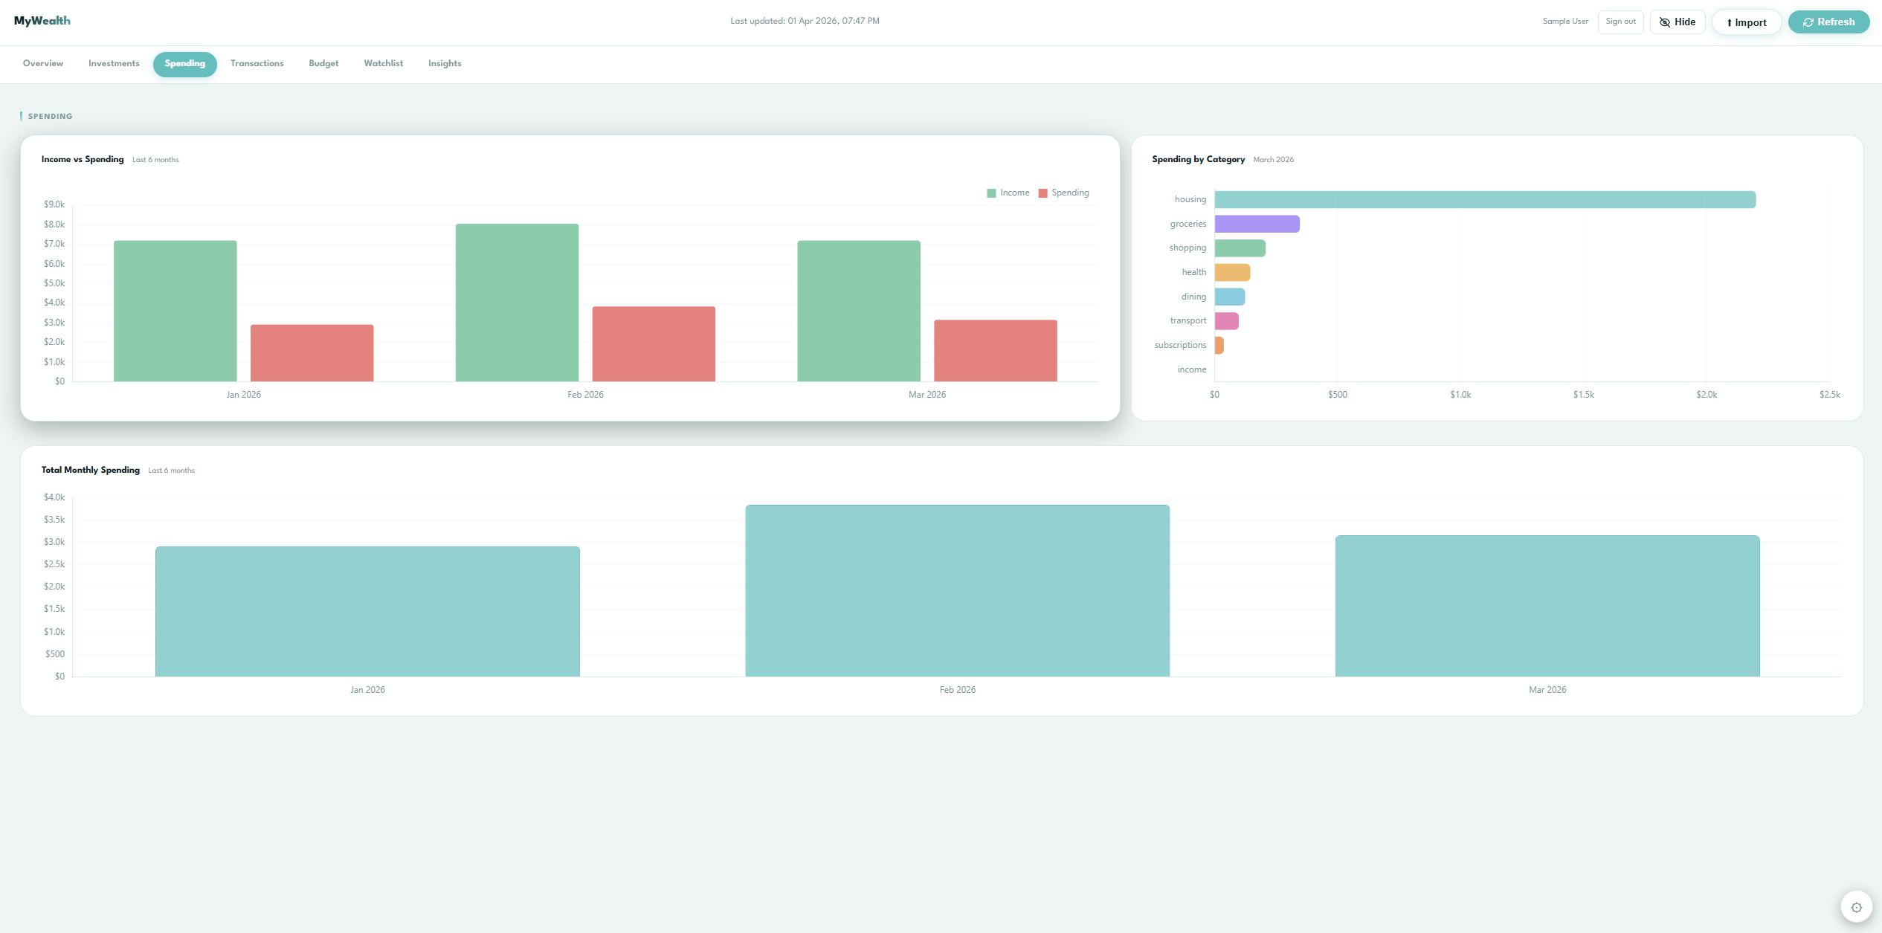This screenshot has height=933, width=1882.
Task: Open the settings gear in bottom corner
Action: pyautogui.click(x=1857, y=906)
